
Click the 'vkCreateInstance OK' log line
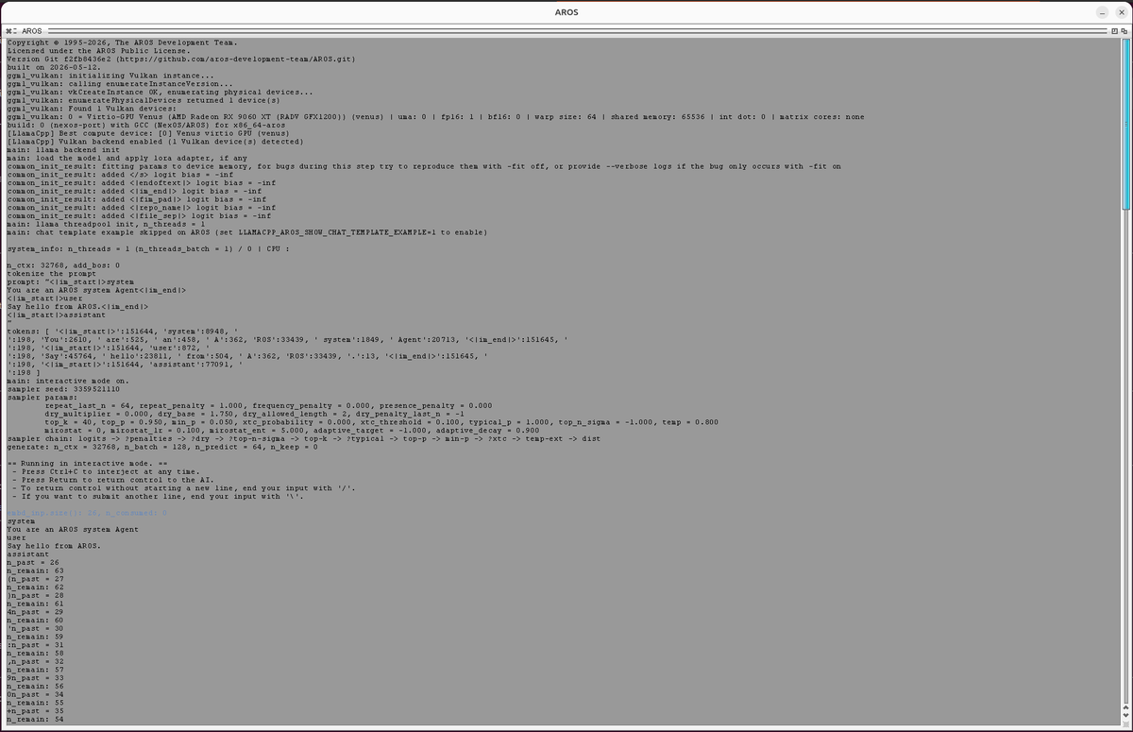point(160,92)
